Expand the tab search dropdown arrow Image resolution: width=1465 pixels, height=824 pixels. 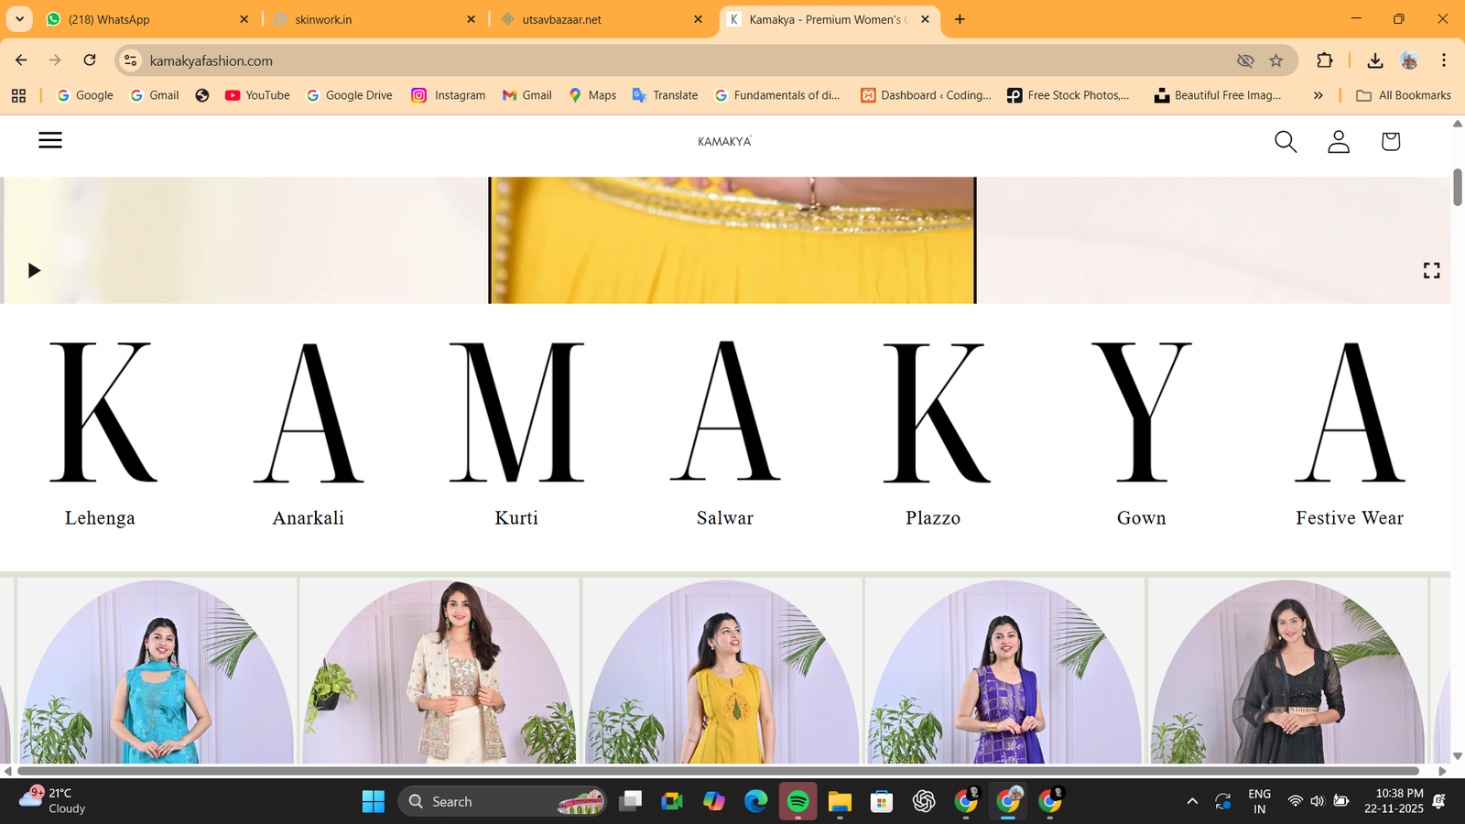tap(19, 19)
